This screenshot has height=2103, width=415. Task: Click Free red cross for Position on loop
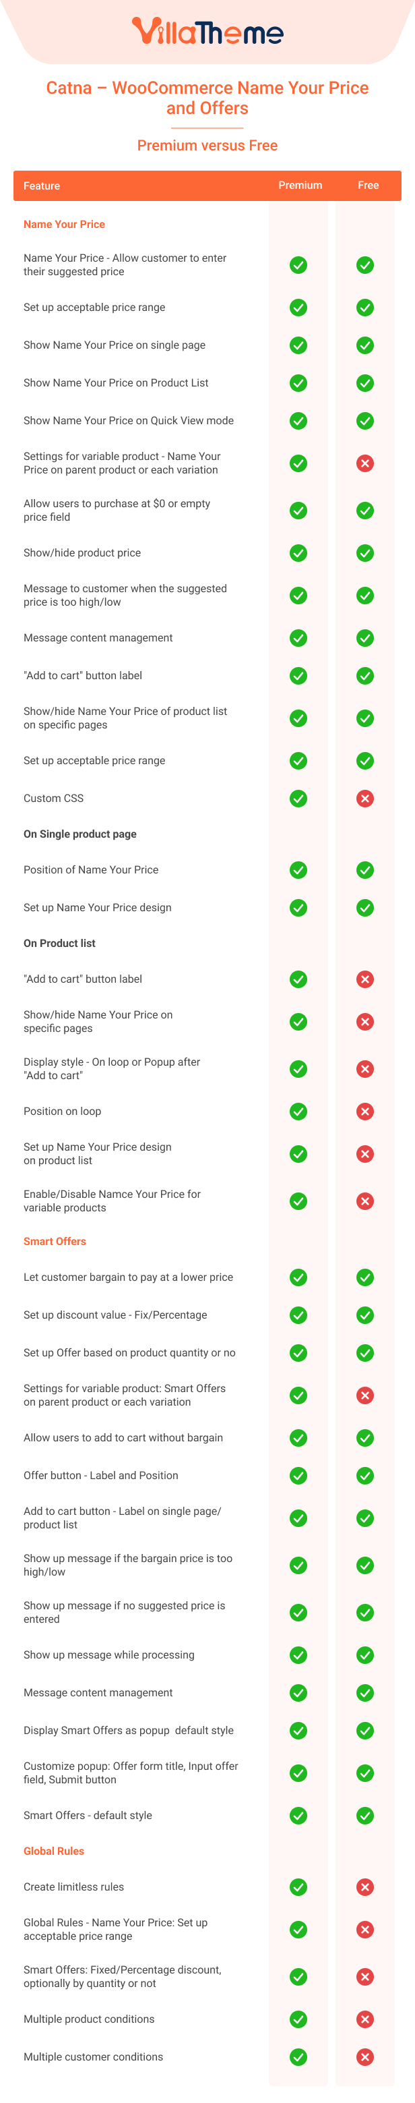tap(365, 1111)
